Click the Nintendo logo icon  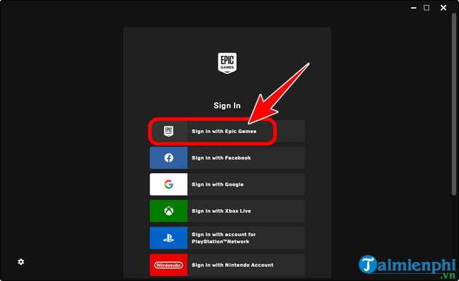[x=168, y=265]
